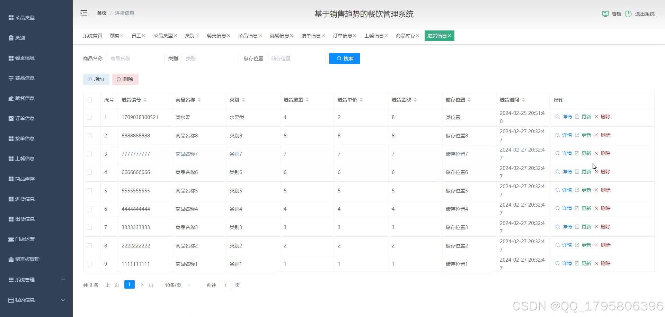Image resolution: width=665 pixels, height=317 pixels.
Task: Close the 员工 tab with its X
Action: (144, 36)
